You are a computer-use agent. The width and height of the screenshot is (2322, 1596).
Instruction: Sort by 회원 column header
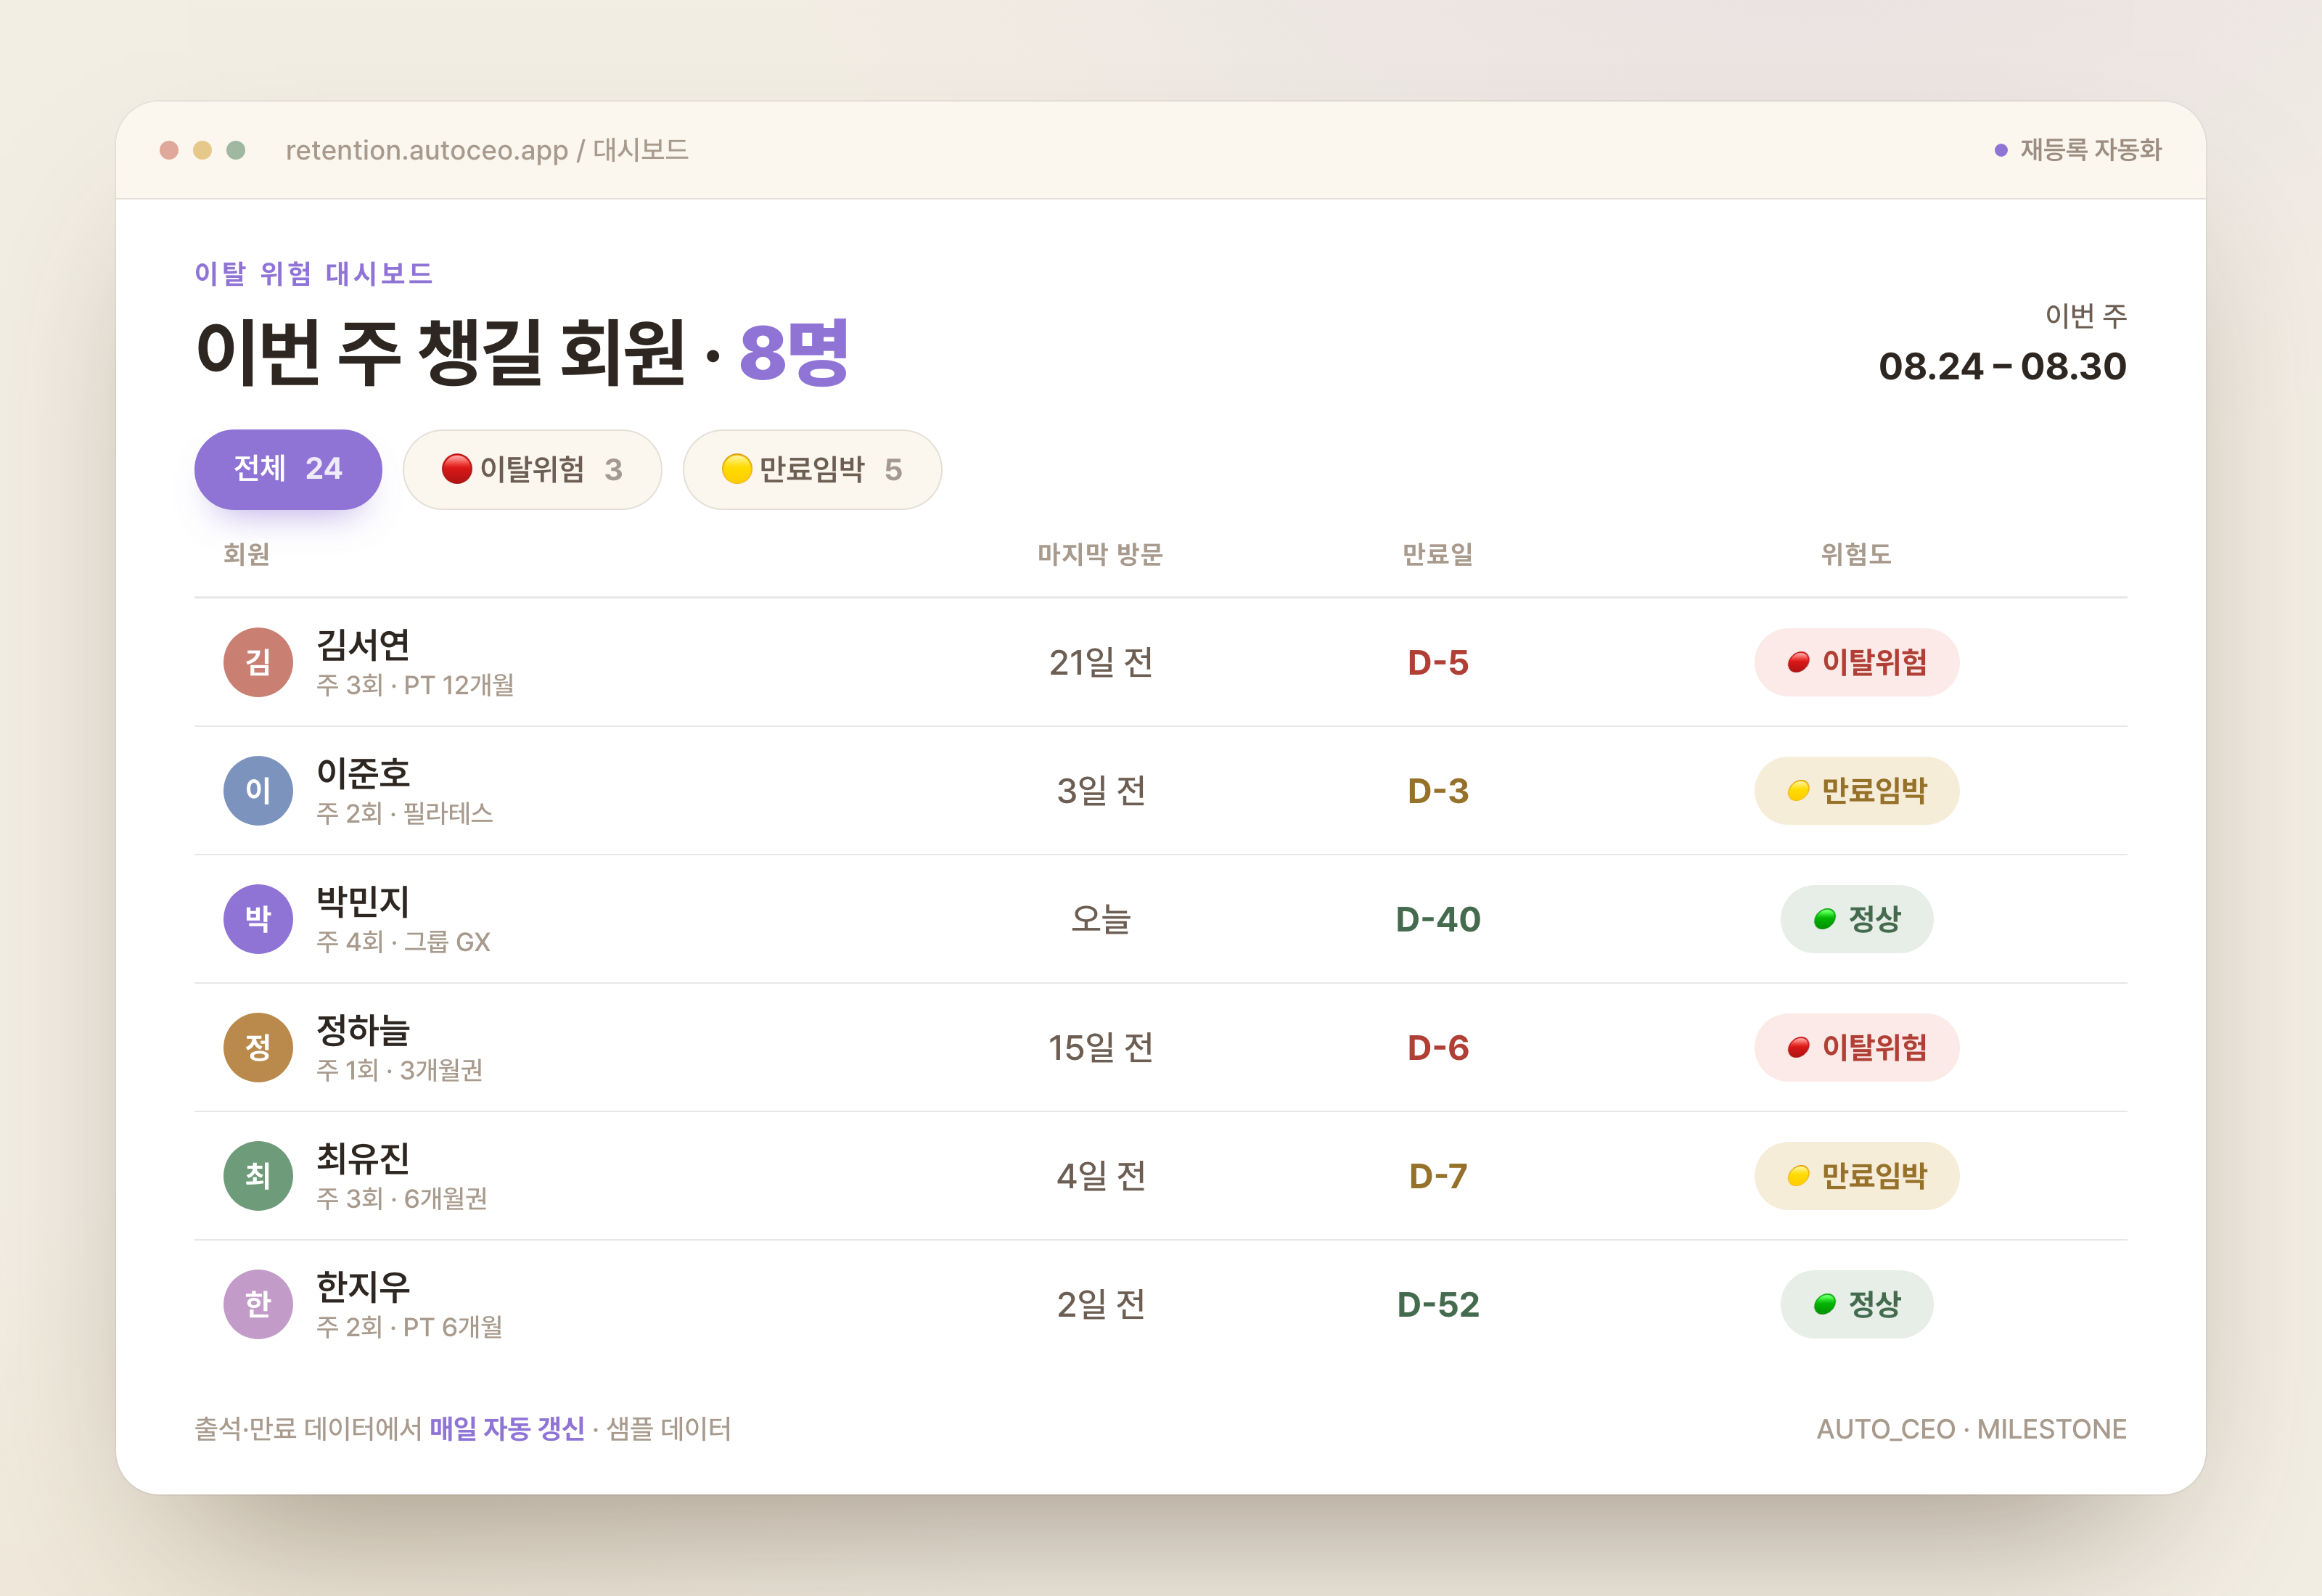coord(246,554)
